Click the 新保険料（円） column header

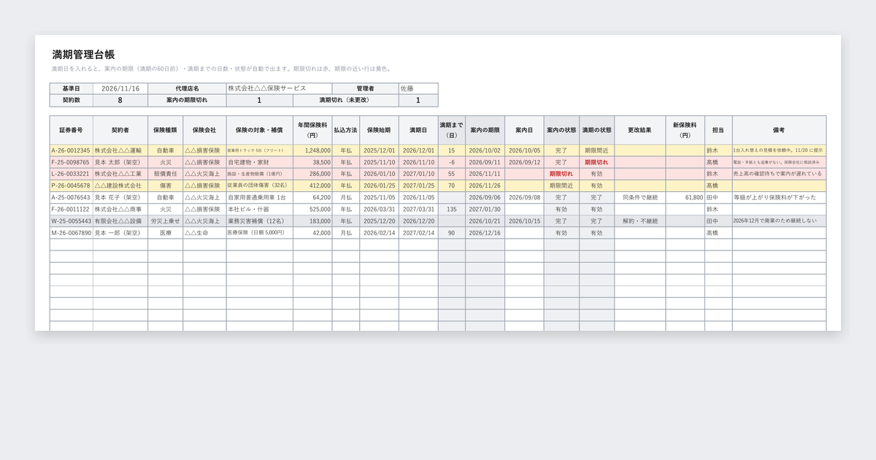pos(685,130)
